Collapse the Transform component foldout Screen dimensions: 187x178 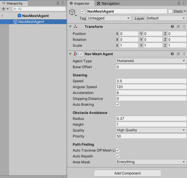tap(70, 27)
